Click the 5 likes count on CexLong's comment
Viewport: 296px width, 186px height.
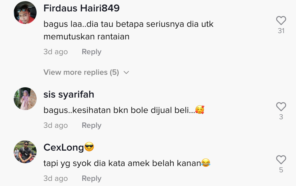281,170
